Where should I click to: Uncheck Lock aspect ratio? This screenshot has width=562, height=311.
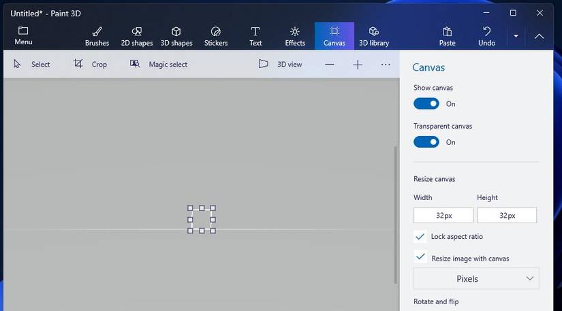pyautogui.click(x=420, y=237)
